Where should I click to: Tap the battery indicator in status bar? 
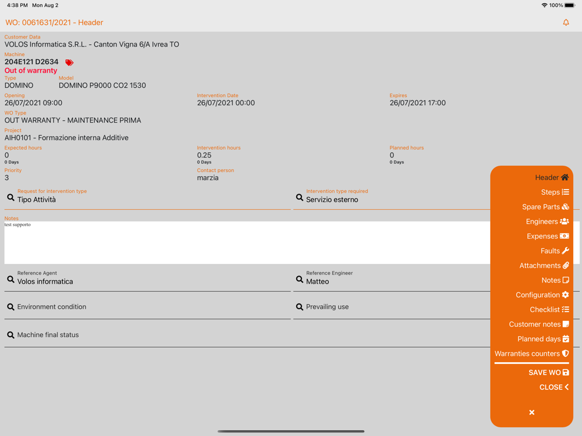pyautogui.click(x=570, y=5)
